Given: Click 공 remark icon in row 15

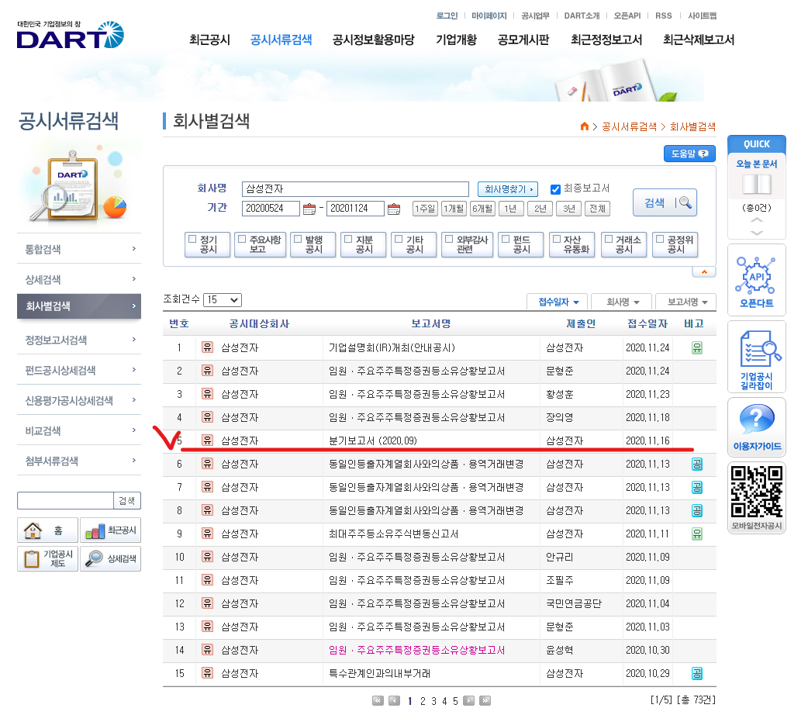Looking at the screenshot, I should (x=696, y=673).
